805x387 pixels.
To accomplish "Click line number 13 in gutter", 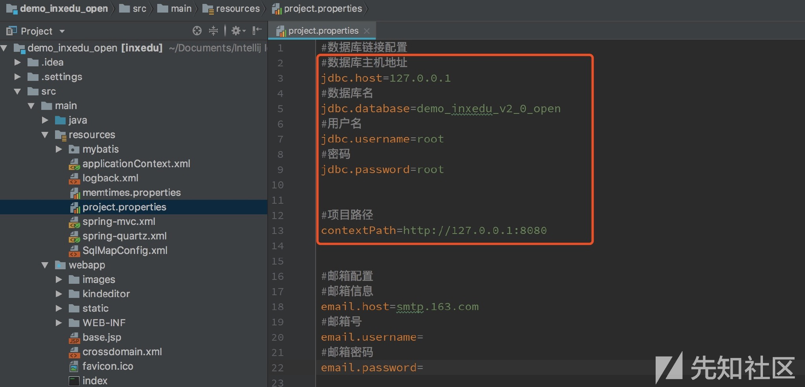I will pos(277,231).
